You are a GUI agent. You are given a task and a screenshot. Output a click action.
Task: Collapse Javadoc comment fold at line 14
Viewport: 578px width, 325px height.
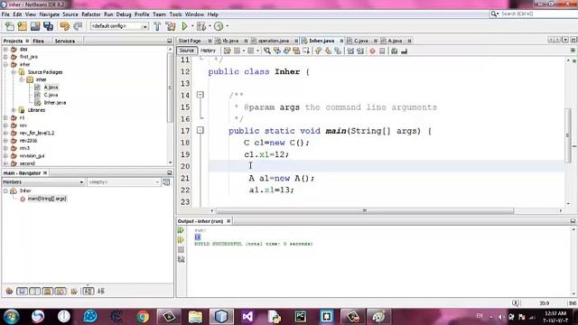point(200,95)
